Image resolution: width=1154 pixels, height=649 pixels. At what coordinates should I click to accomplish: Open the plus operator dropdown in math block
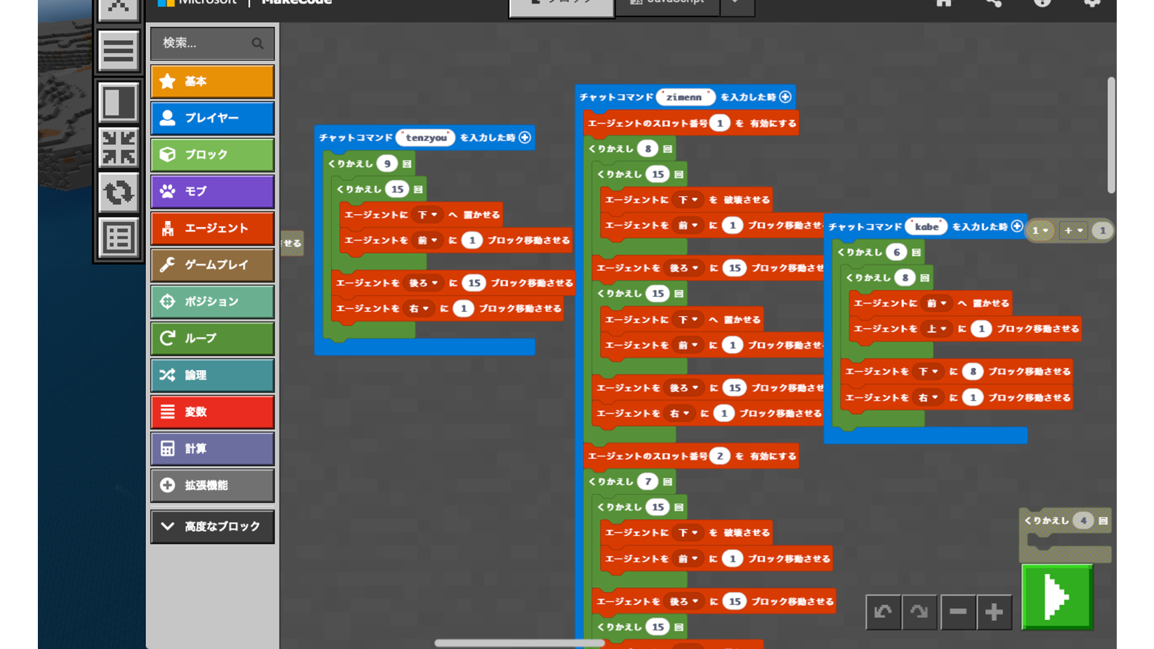click(1073, 231)
